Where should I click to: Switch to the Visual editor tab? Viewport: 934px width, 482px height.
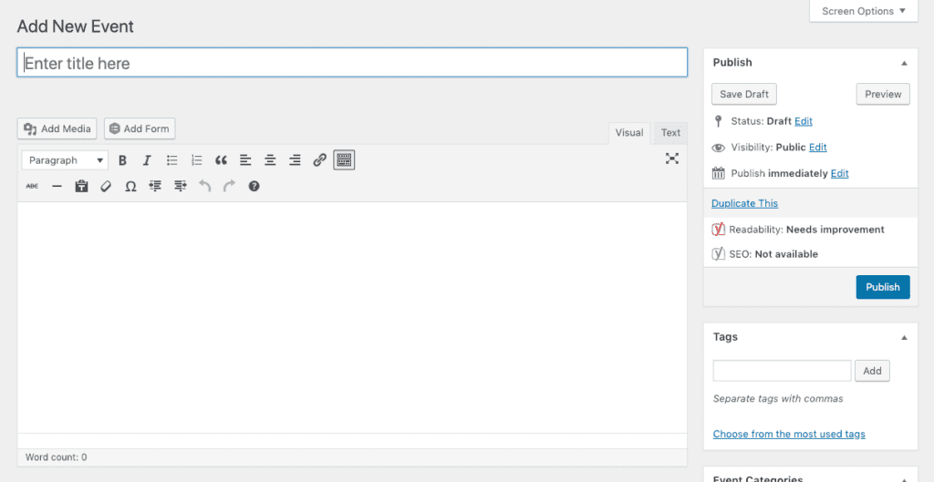628,133
